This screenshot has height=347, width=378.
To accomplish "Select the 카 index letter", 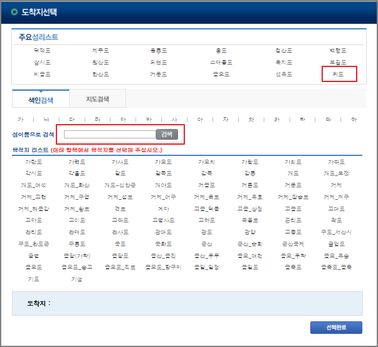I will point(276,120).
